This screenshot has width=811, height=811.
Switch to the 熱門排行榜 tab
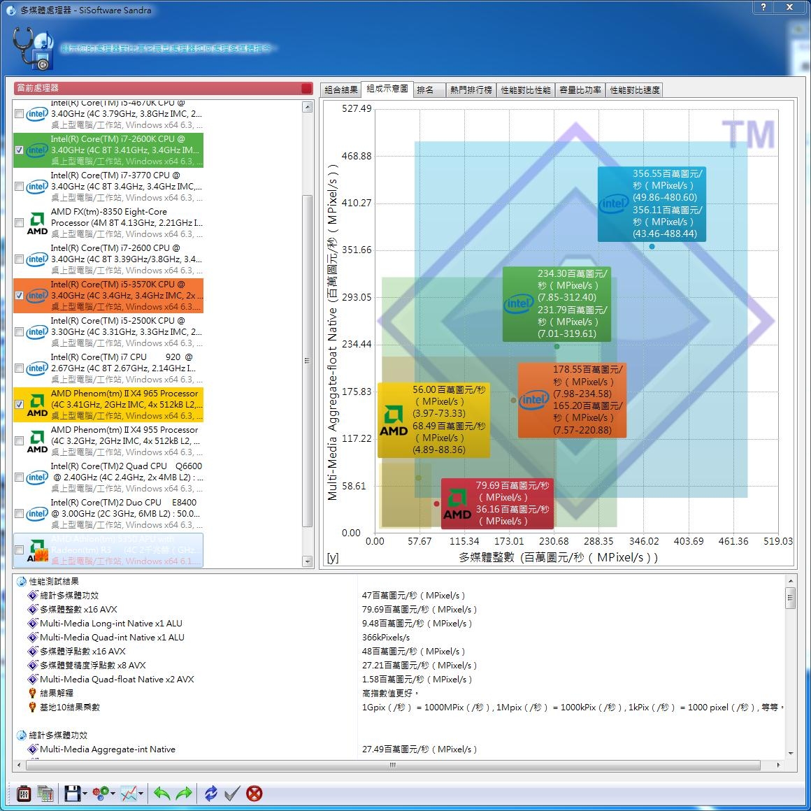[x=471, y=90]
